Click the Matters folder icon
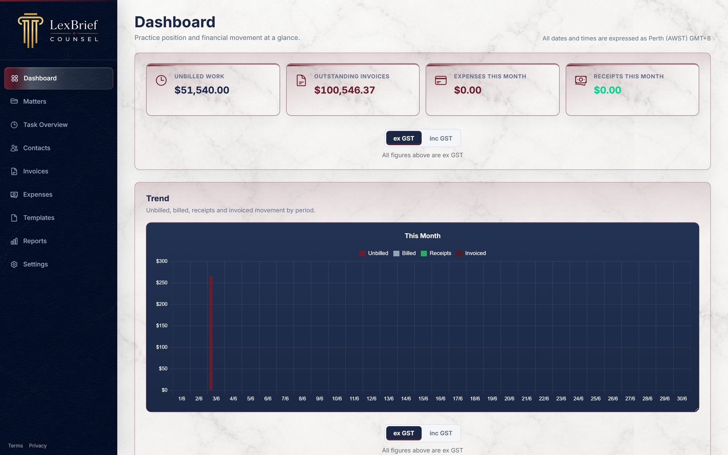728x455 pixels. point(14,101)
